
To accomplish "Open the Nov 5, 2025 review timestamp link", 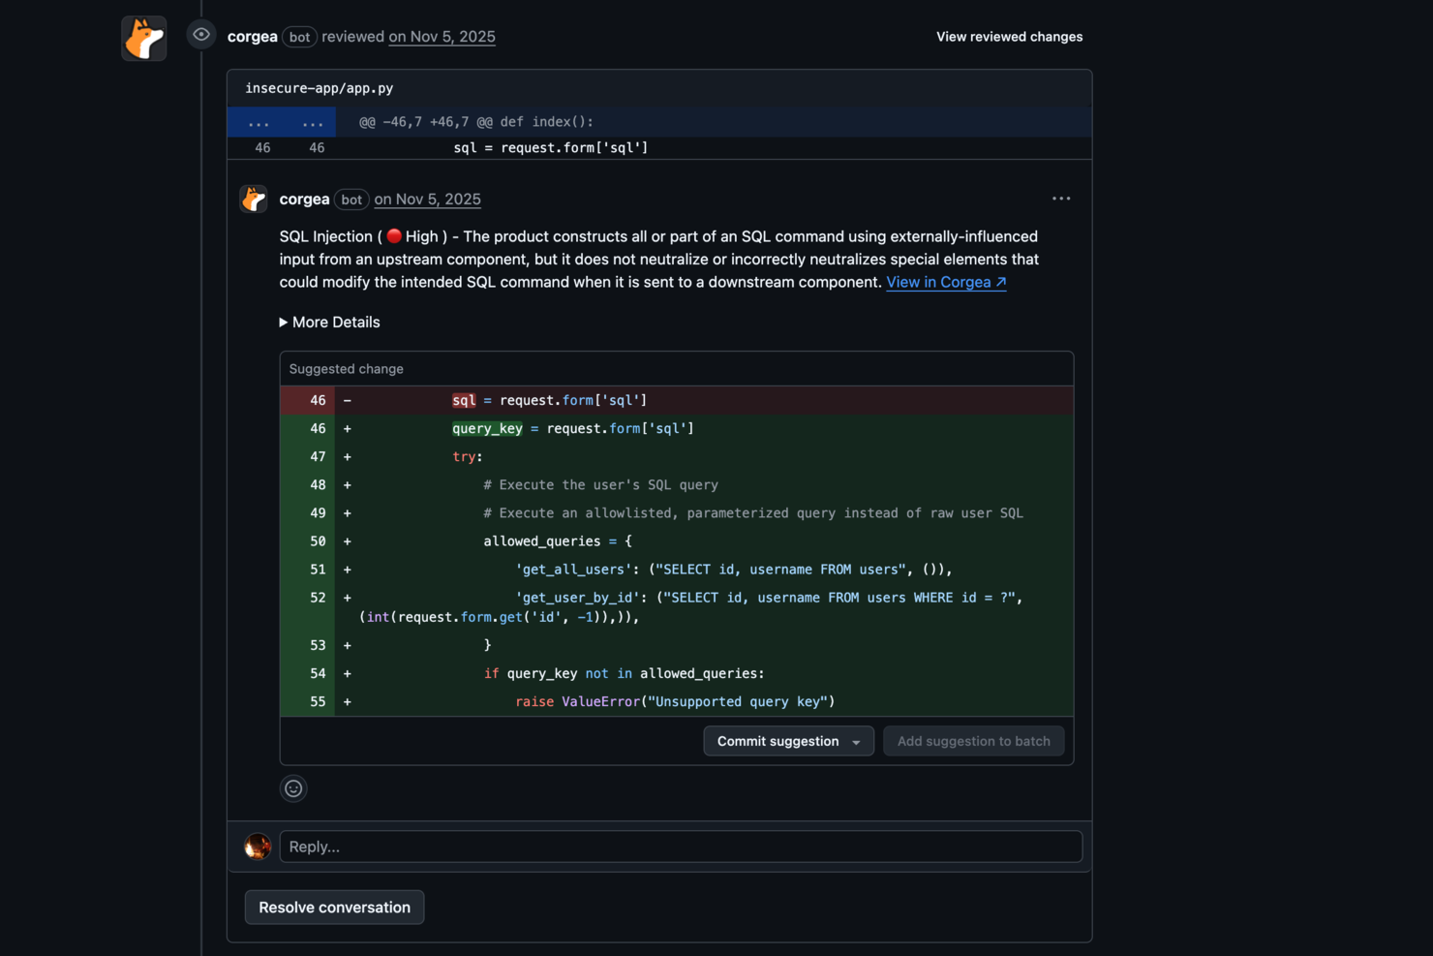I will 442,37.
